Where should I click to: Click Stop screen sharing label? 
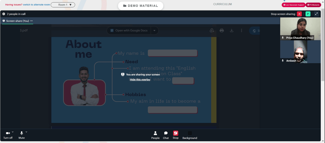click(283, 14)
